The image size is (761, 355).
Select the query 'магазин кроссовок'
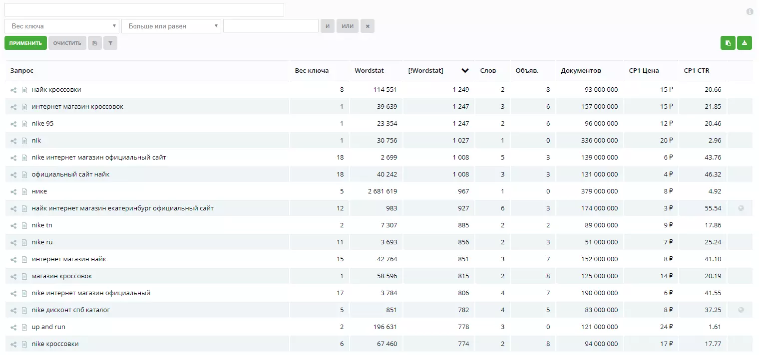[x=62, y=276]
